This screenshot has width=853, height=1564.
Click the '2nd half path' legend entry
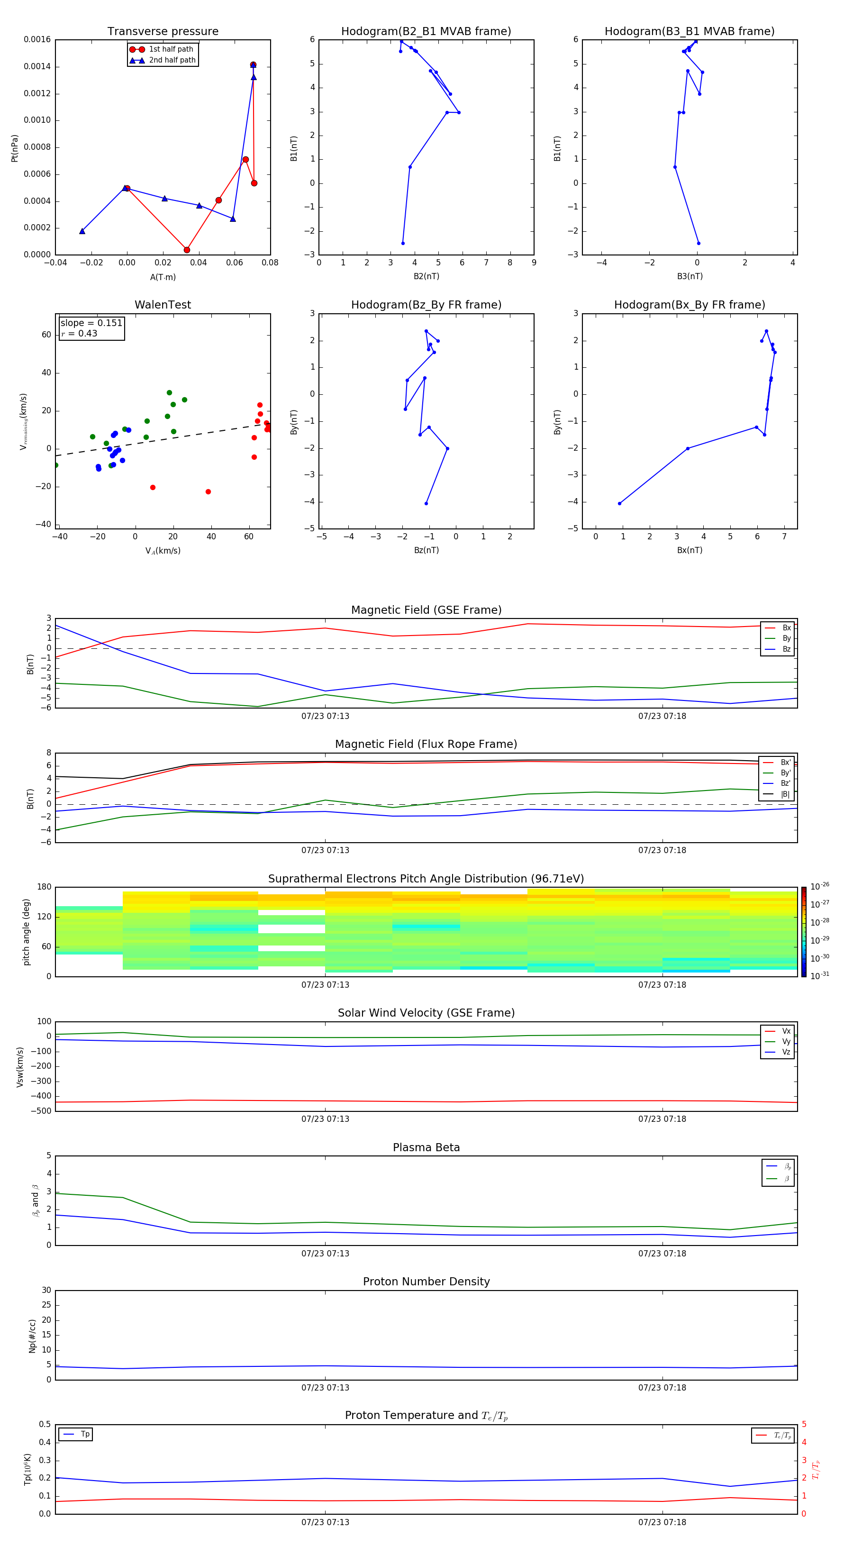point(163,60)
